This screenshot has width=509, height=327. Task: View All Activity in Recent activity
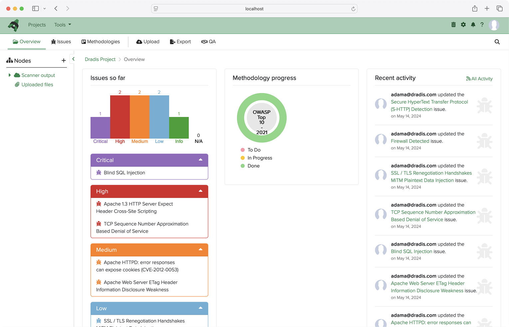pos(482,78)
